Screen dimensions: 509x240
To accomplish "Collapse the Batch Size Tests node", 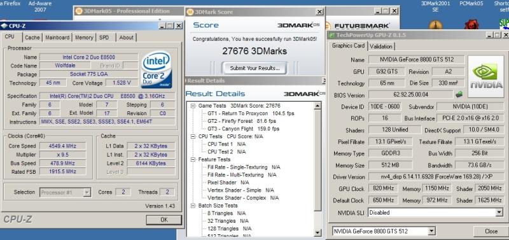I will tap(193, 206).
